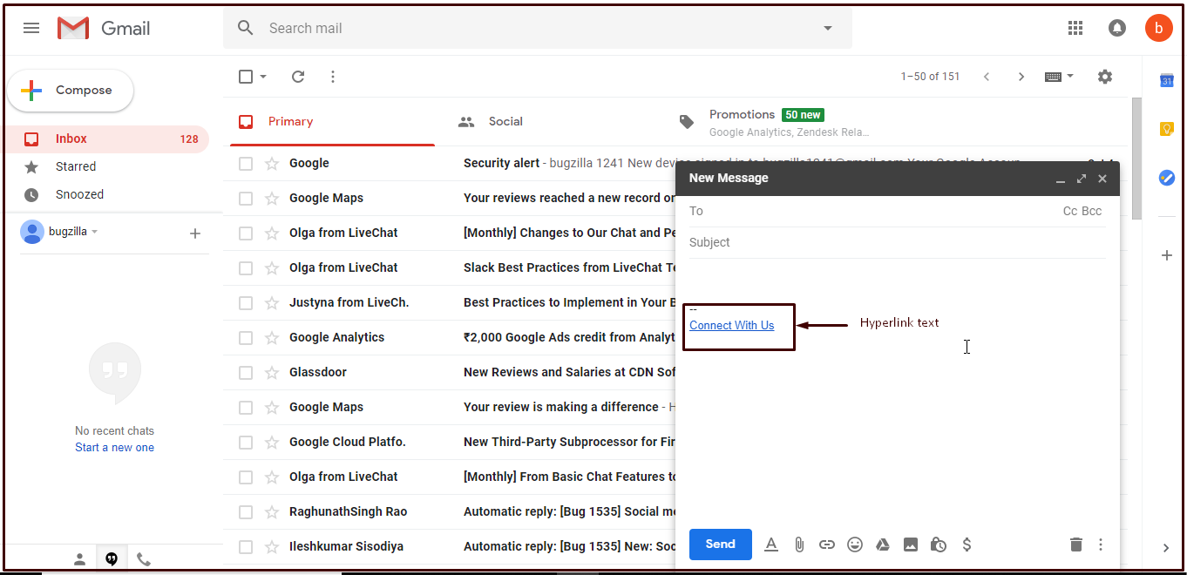The height and width of the screenshot is (575, 1187).
Task: Click the Subject field in New Message
Action: [x=896, y=242]
